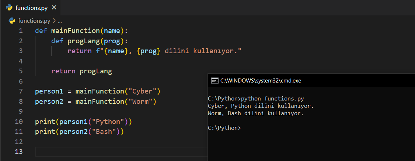
Task: Click line number 7 in the gutter
Action: coord(21,91)
